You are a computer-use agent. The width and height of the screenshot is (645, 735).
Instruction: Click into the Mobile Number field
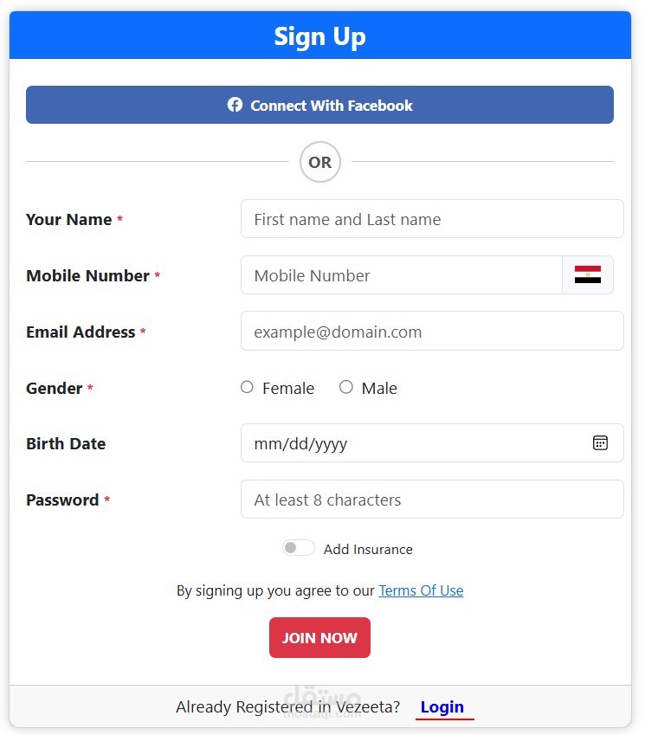click(401, 275)
